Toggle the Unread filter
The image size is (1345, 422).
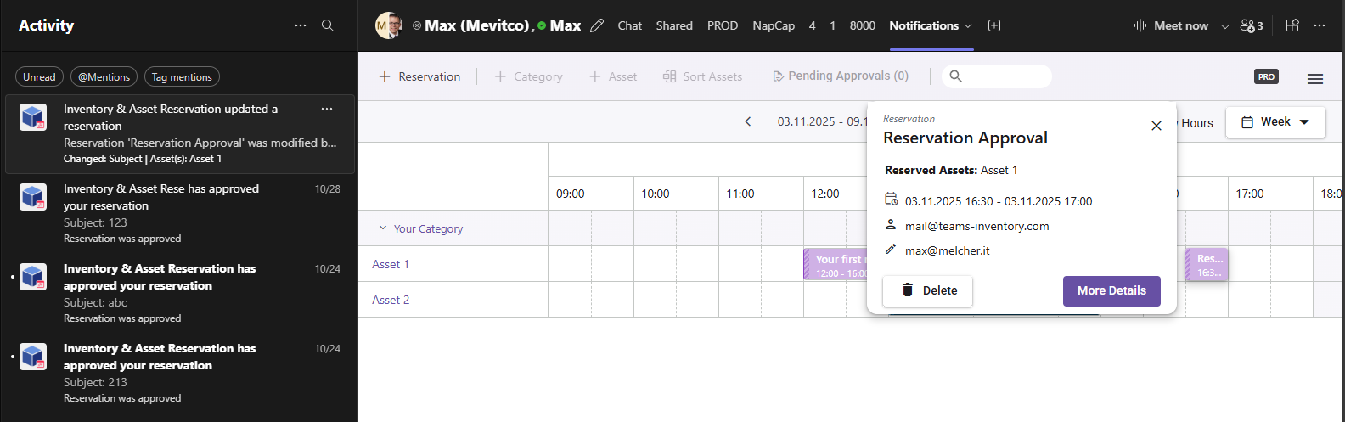click(x=39, y=77)
